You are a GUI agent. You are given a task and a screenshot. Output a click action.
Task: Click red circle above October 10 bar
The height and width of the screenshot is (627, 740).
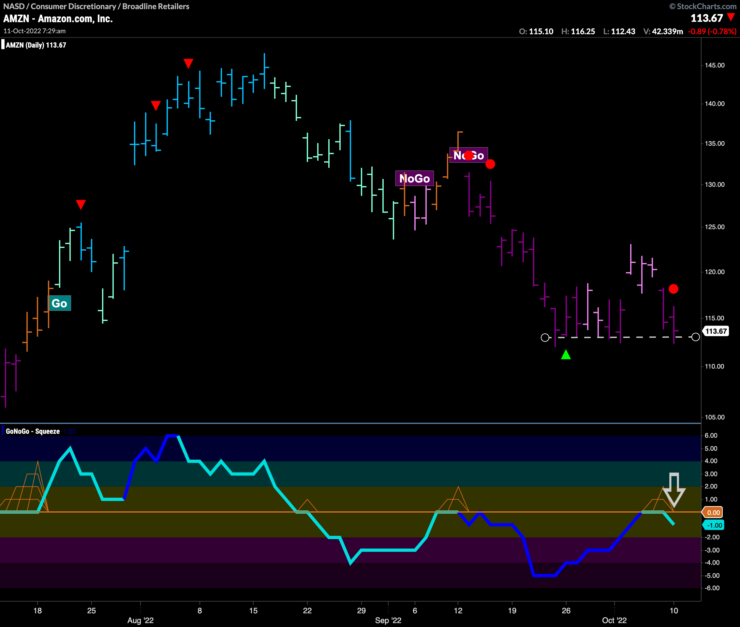[x=673, y=289]
